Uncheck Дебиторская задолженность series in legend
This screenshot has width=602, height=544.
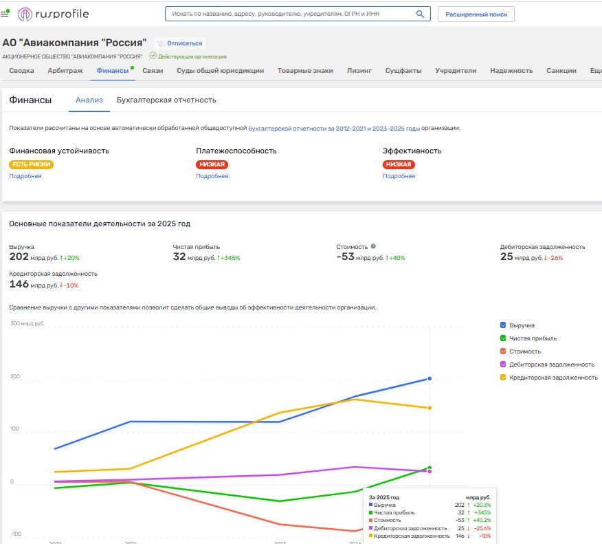pos(504,365)
